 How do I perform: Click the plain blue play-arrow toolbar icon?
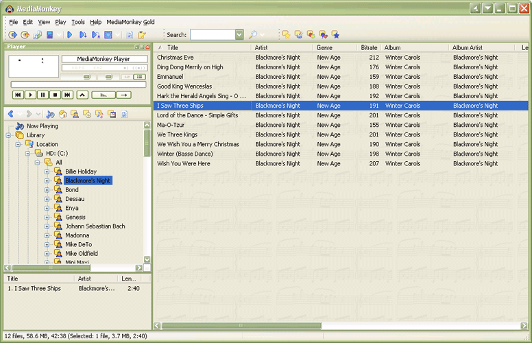click(70, 34)
